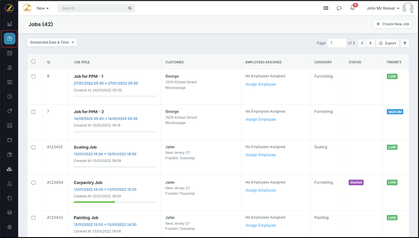
Task: Open the chat messages icon
Action: 339,8
